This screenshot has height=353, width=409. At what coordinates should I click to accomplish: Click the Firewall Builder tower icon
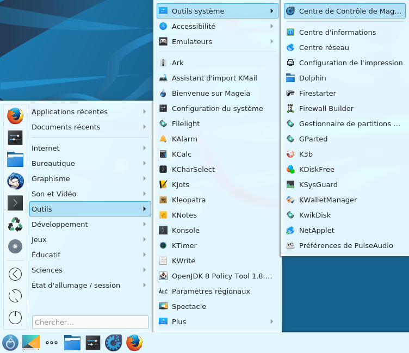point(290,109)
